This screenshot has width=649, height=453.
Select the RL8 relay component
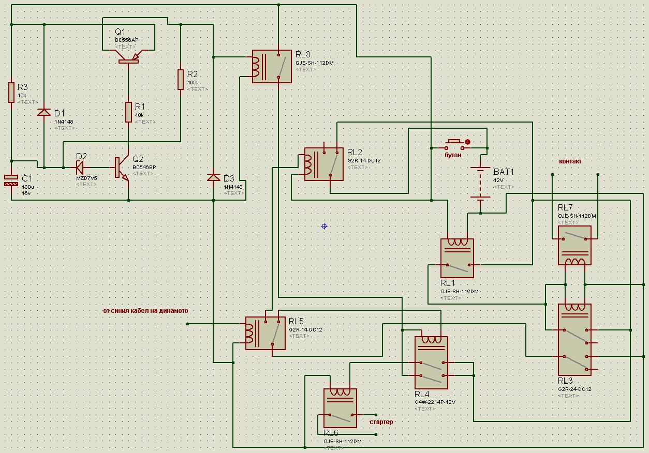pos(272,67)
